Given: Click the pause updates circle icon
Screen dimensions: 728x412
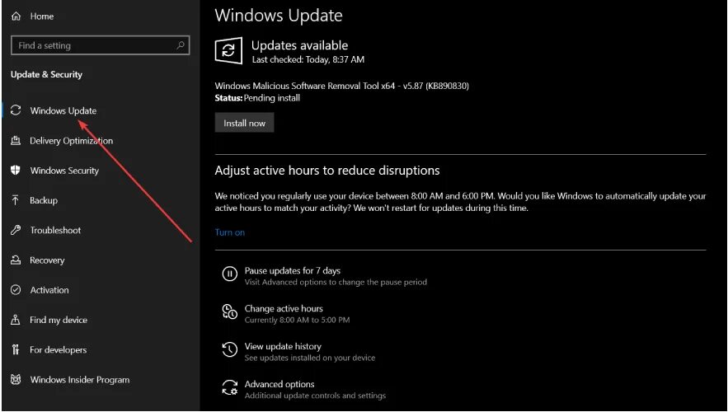Looking at the screenshot, I should pos(229,274).
